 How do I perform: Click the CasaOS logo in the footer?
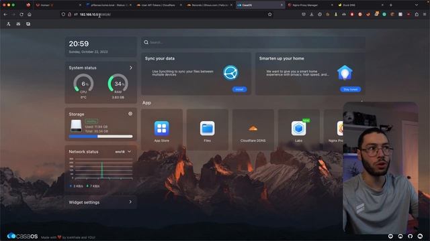point(22,236)
